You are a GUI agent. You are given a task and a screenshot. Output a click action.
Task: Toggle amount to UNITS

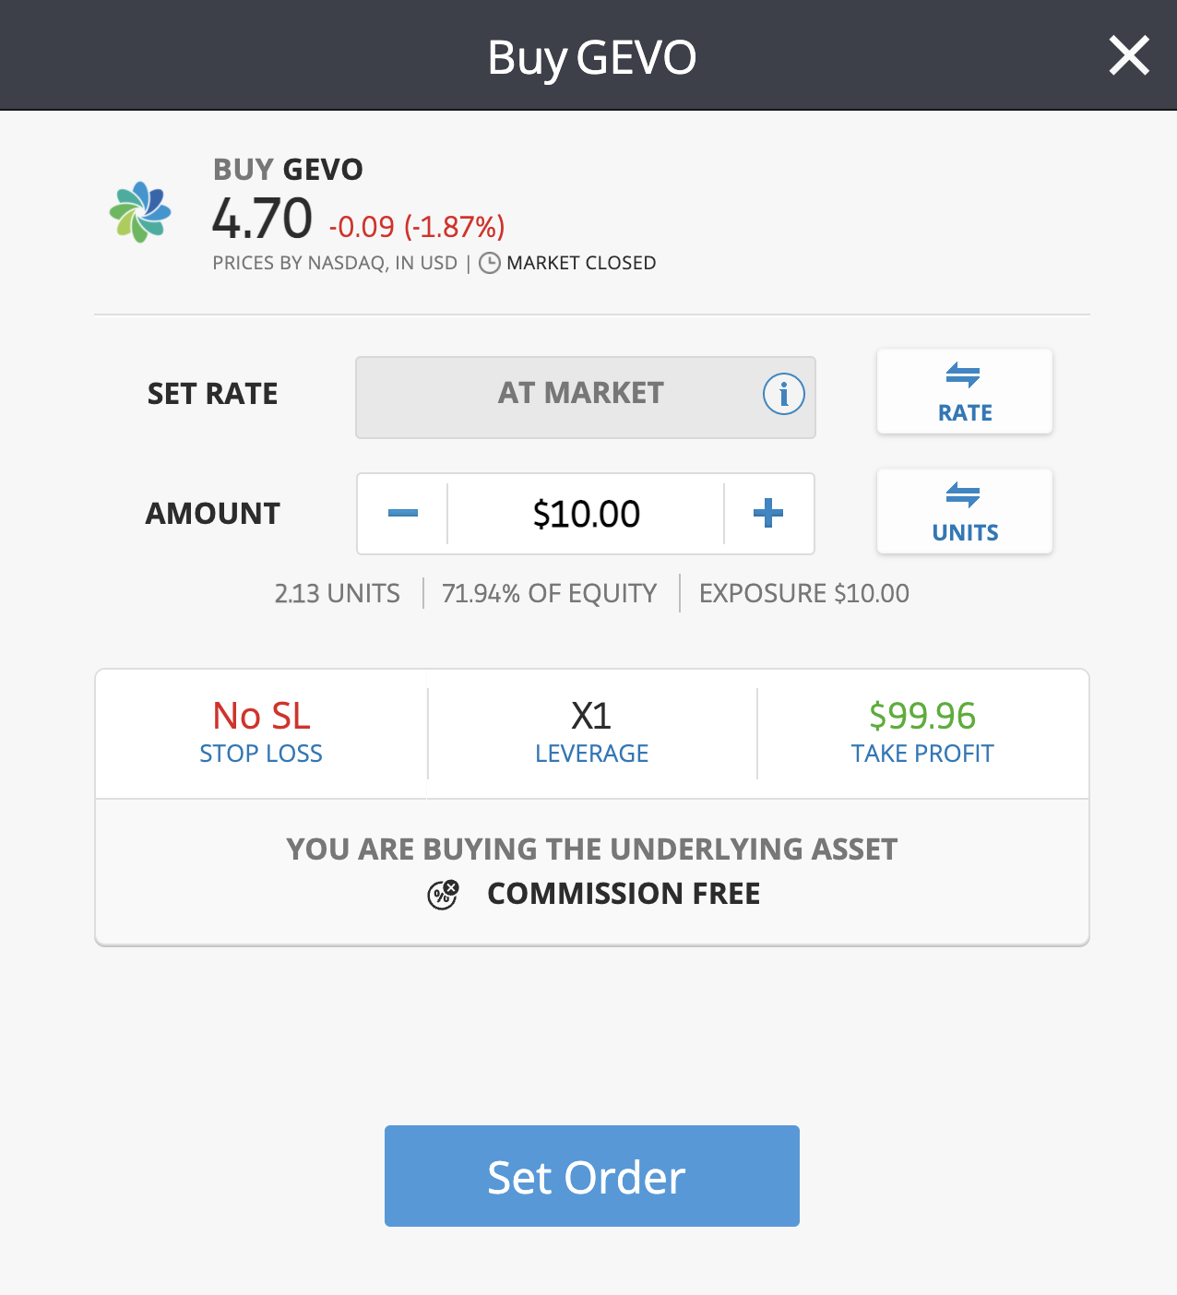pos(965,511)
